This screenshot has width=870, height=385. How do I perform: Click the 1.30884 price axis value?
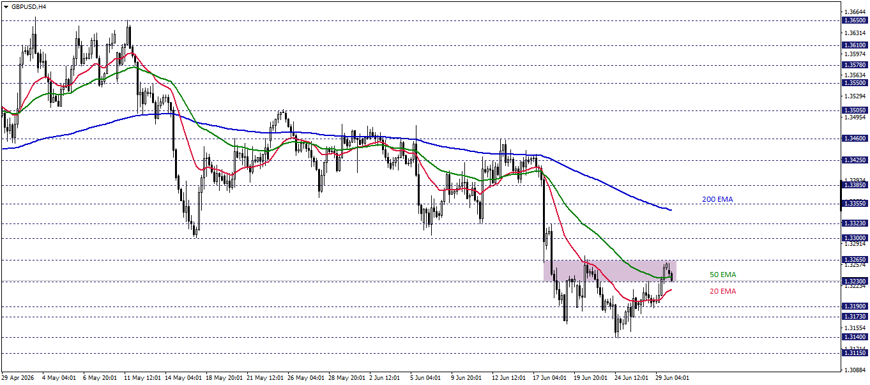[855, 370]
